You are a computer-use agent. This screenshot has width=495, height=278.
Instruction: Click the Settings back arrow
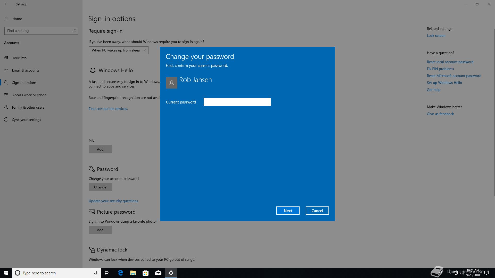point(6,4)
